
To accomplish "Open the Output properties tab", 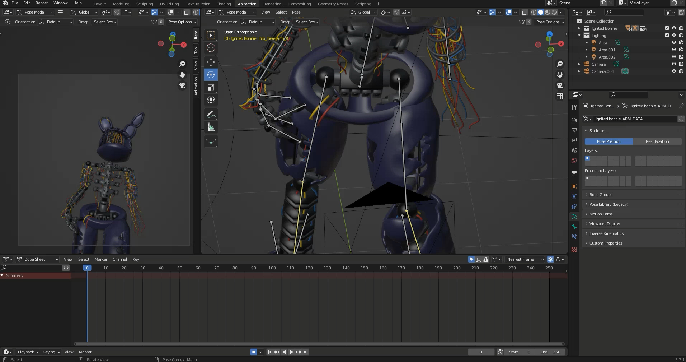I will [x=574, y=130].
